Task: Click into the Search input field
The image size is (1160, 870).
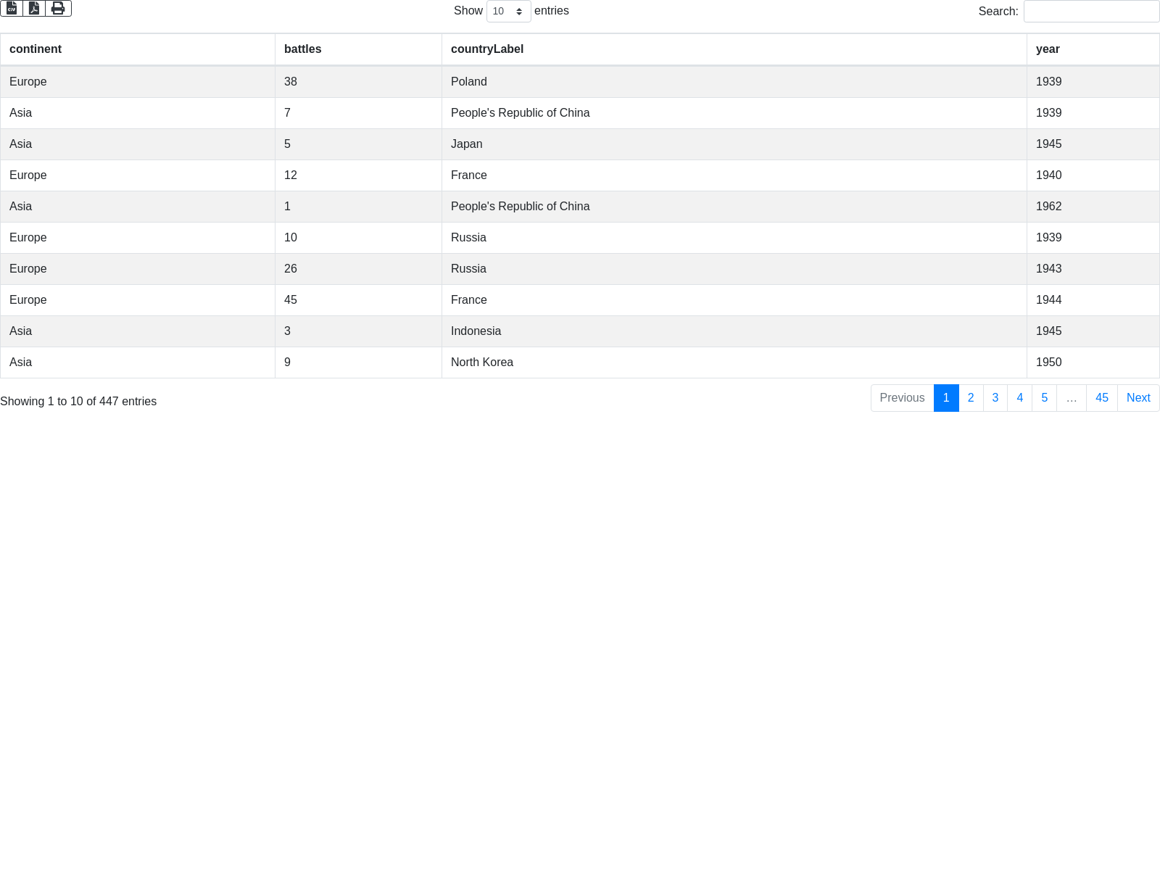Action: click(x=1091, y=12)
